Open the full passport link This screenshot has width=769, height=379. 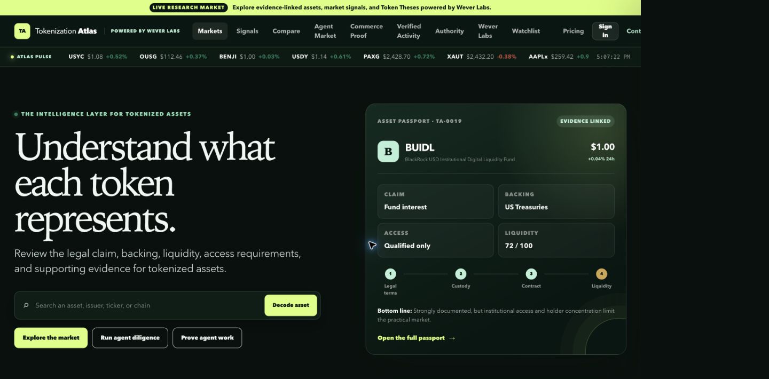pyautogui.click(x=416, y=338)
